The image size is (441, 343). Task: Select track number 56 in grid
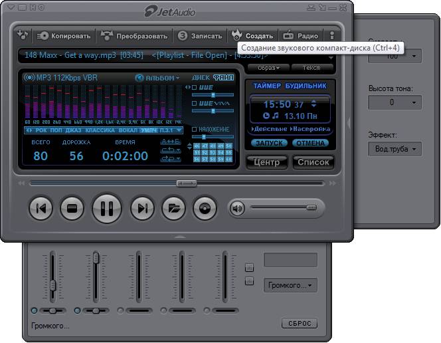197,160
